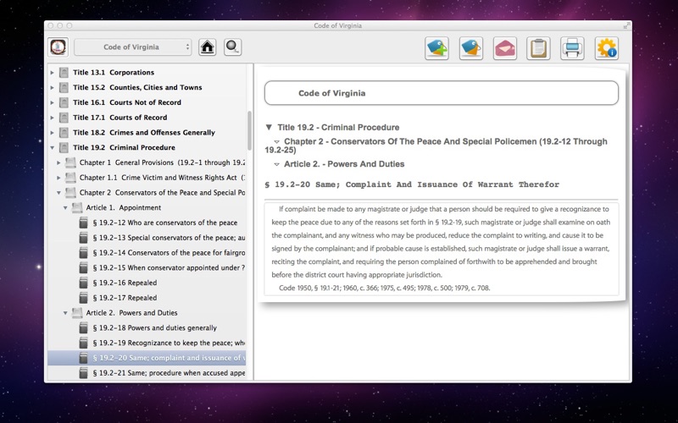Collapse Chapter 2 heading triangle in content pane
The width and height of the screenshot is (678, 423).
click(x=277, y=141)
